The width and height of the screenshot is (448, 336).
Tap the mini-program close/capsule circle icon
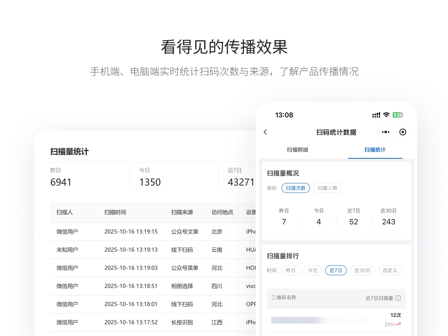[403, 132]
